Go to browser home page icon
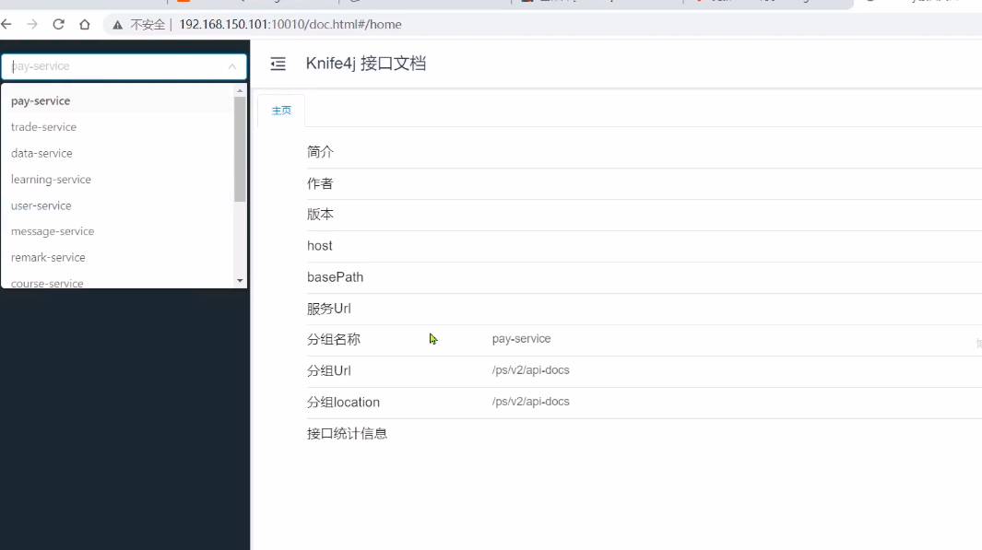The height and width of the screenshot is (550, 982). coord(85,24)
